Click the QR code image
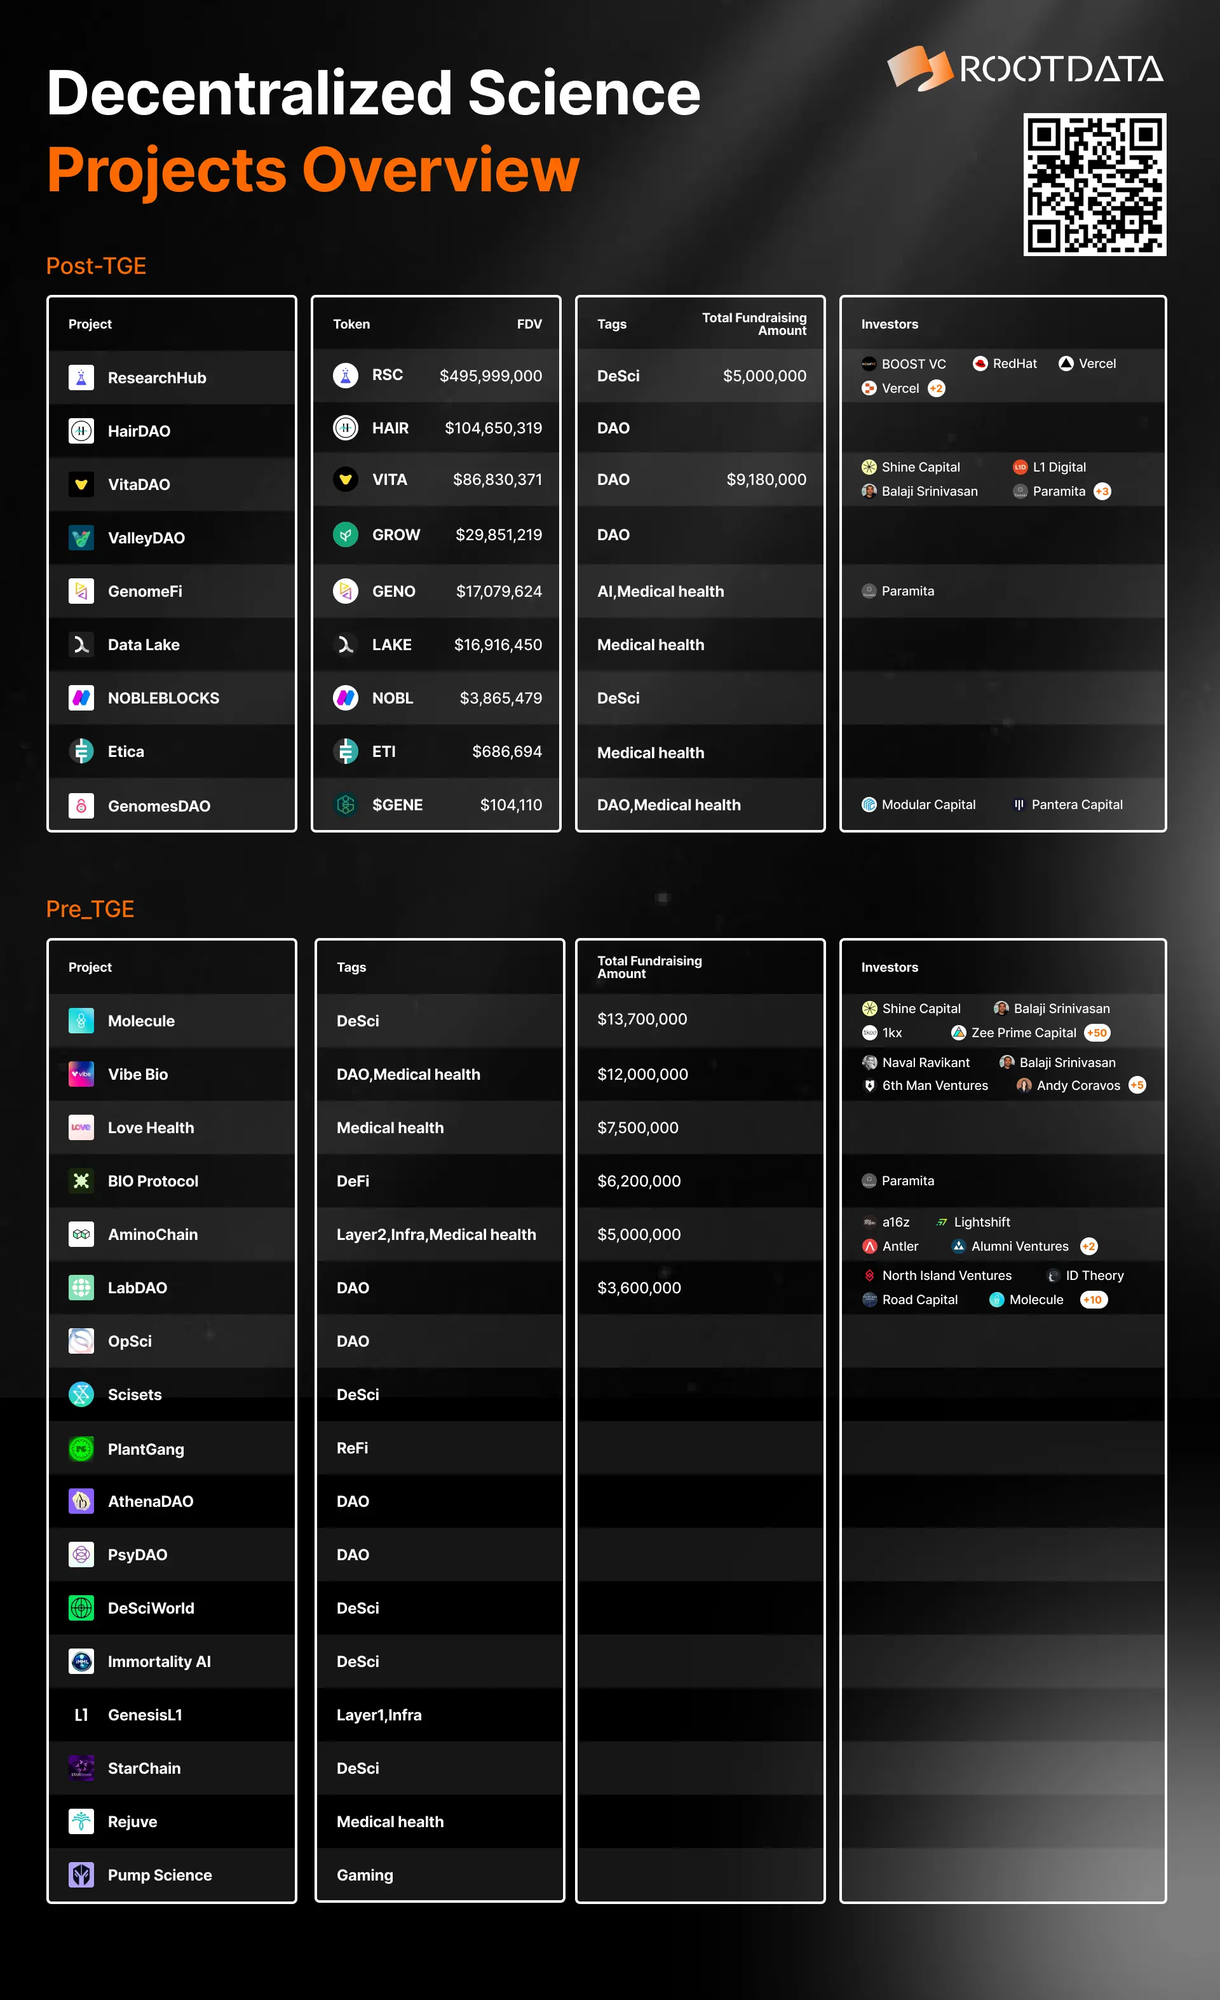The height and width of the screenshot is (2000, 1220). (1094, 185)
